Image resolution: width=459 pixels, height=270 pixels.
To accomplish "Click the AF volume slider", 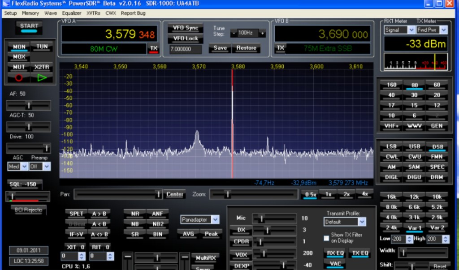I will pyautogui.click(x=28, y=105).
